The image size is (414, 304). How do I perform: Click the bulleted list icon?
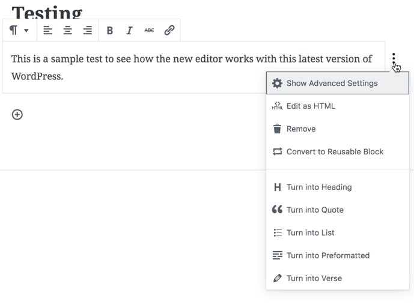pyautogui.click(x=277, y=233)
